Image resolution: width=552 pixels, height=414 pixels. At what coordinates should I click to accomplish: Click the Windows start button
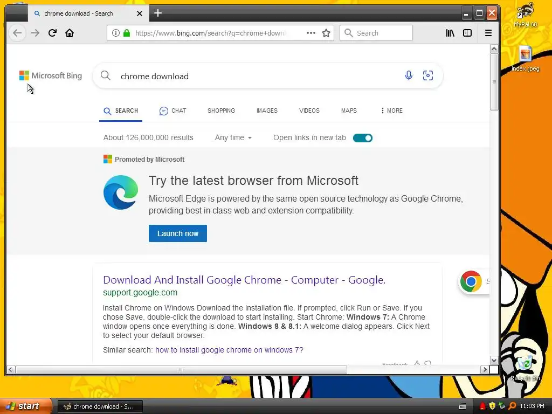pos(25,406)
